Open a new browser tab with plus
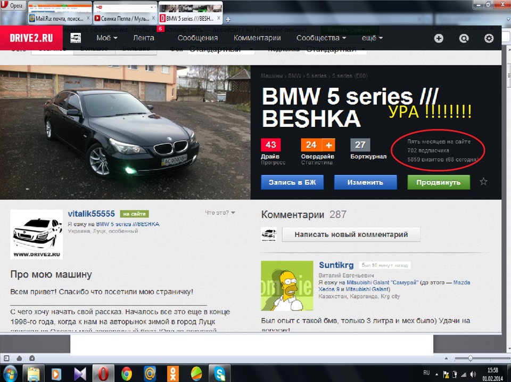511x382 pixels. click(228, 20)
